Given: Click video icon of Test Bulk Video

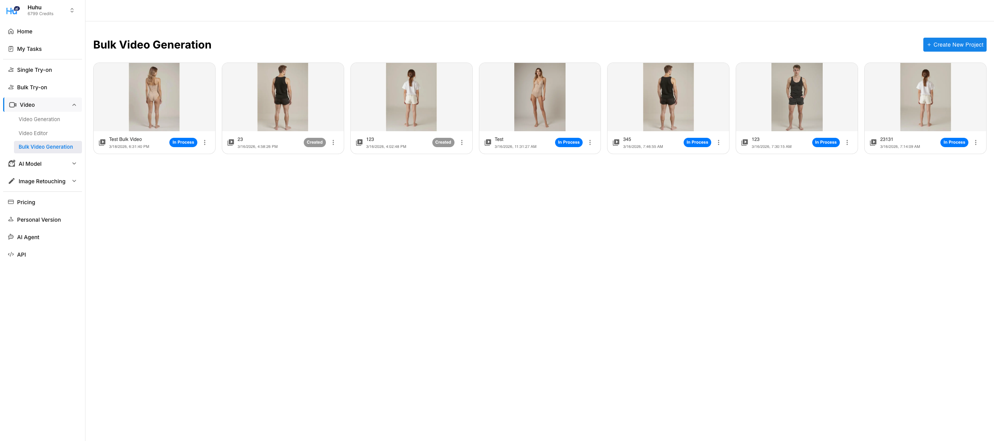Looking at the screenshot, I should click(x=102, y=142).
